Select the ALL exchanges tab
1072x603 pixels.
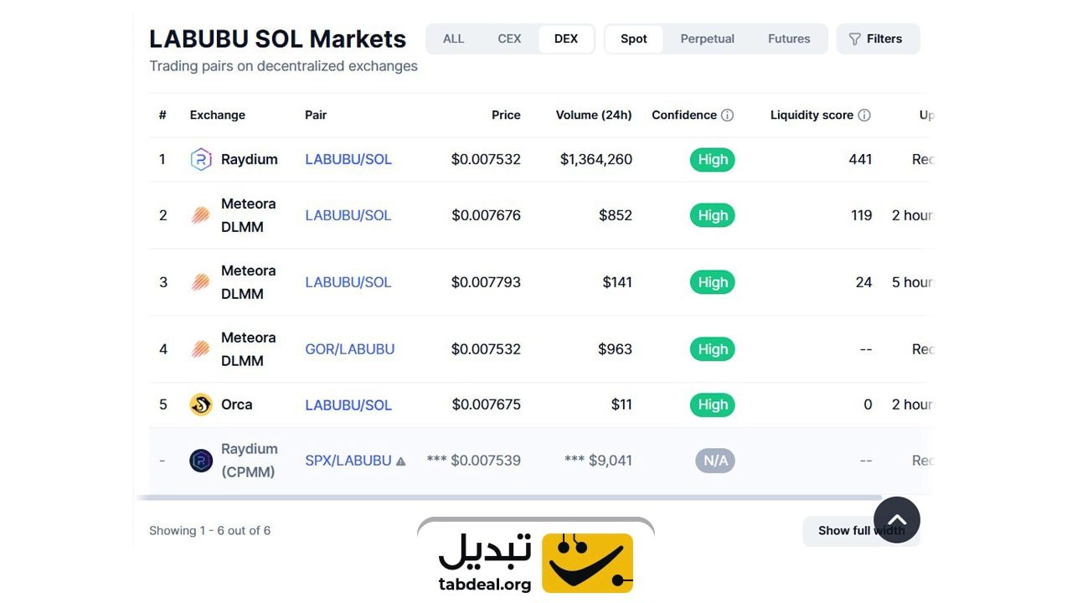453,39
